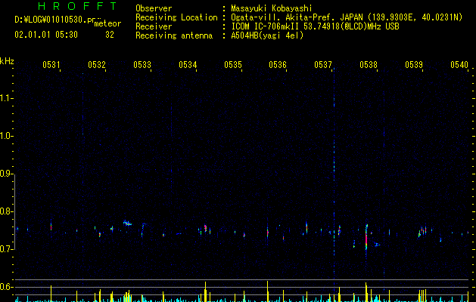Click the kHz axis unit label
Image resolution: width=476 pixels, height=302 pixels.
click(7, 61)
